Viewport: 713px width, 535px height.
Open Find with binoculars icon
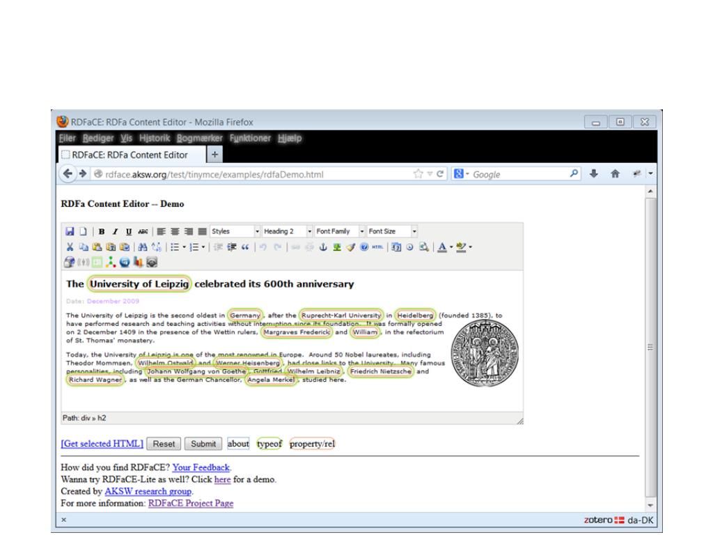pyautogui.click(x=142, y=247)
